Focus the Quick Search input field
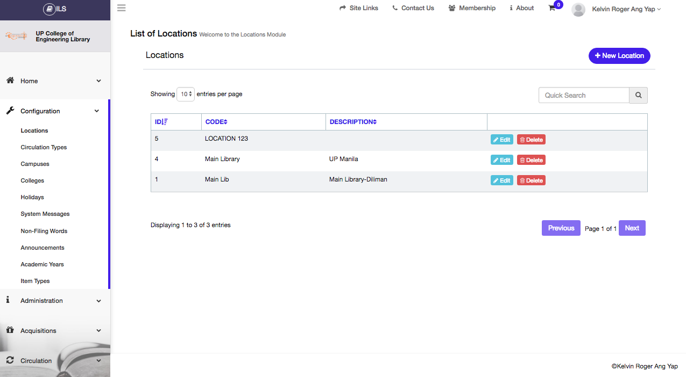686x377 pixels. coord(584,95)
